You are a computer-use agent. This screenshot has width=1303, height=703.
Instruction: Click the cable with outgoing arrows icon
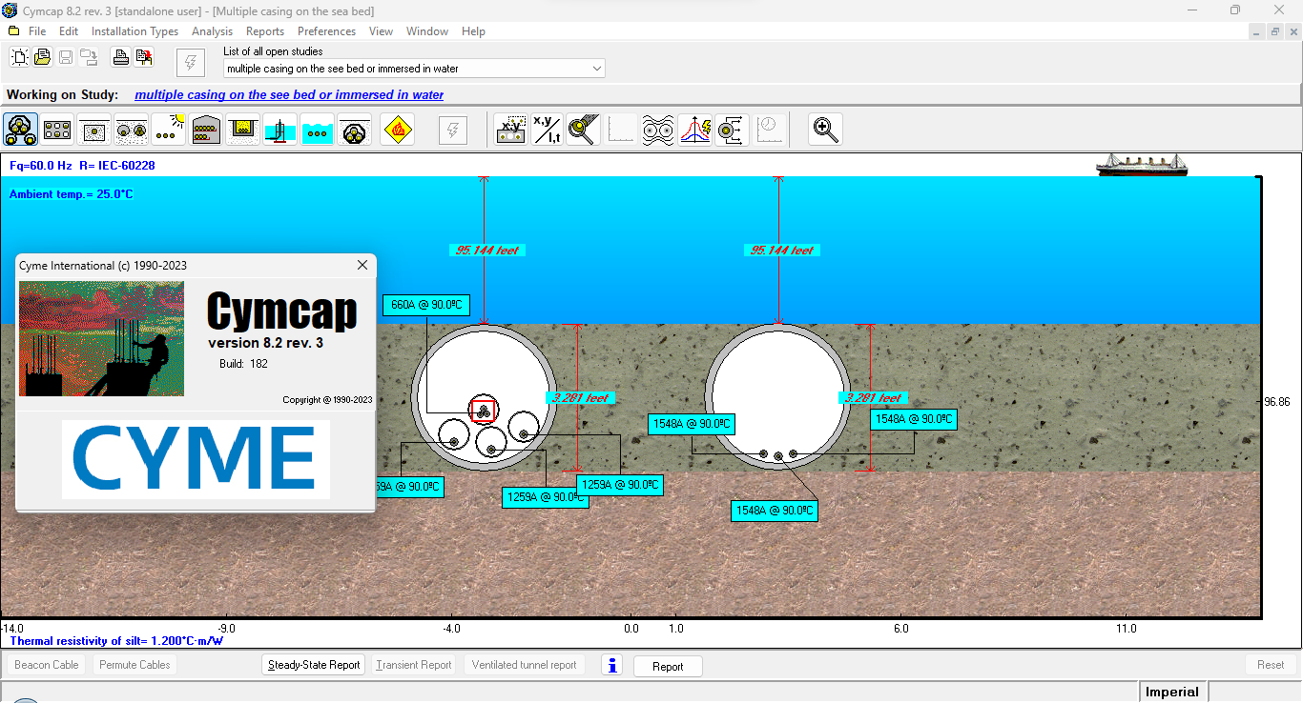pos(732,129)
